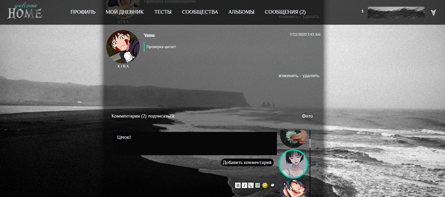Select the green-bordered girl avatar thumbnail

[x=293, y=164]
